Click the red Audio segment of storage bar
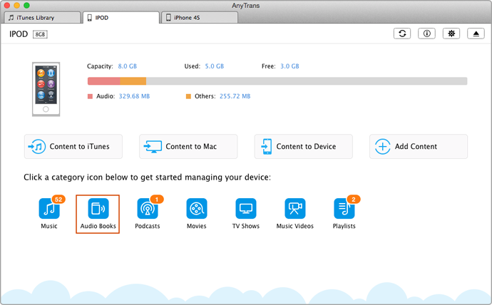492x305 pixels. click(x=104, y=81)
